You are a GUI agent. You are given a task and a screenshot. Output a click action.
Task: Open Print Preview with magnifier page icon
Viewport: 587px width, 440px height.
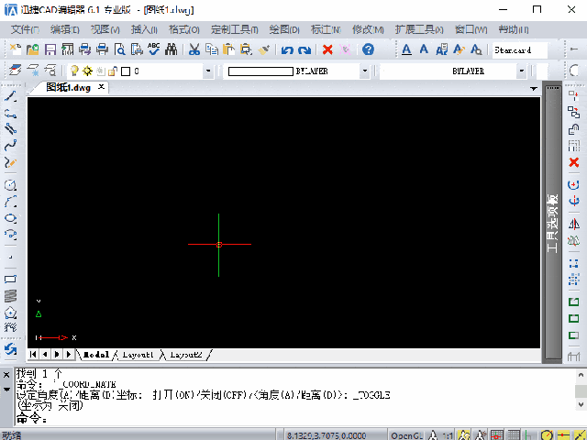(x=120, y=49)
